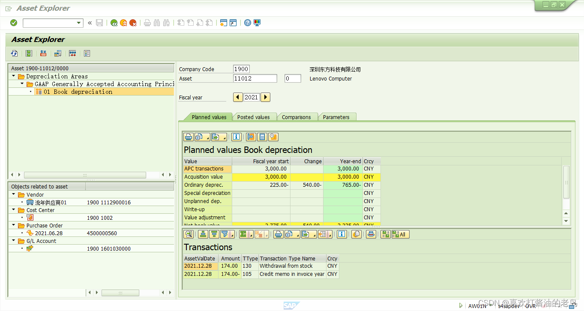Screen dimensions: 584x311
Task: Click the orange flag icon in Planned values toolbar
Action: pyautogui.click(x=251, y=137)
